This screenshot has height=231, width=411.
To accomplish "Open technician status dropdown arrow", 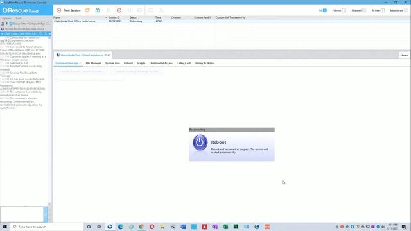I will pyautogui.click(x=6, y=24).
